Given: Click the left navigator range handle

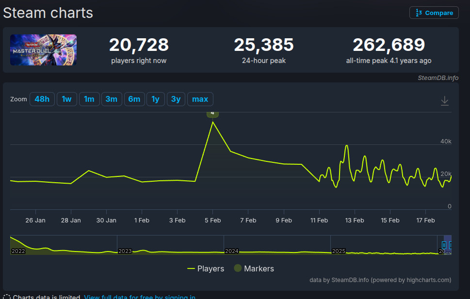Looking at the screenshot, I should click(444, 245).
